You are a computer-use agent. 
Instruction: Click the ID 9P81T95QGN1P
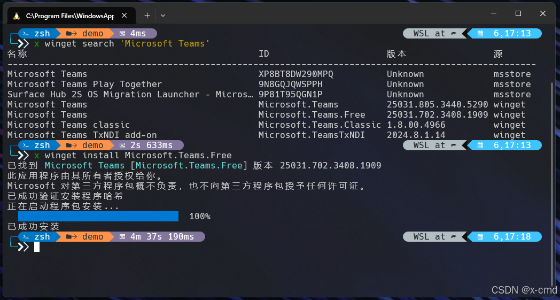[290, 95]
